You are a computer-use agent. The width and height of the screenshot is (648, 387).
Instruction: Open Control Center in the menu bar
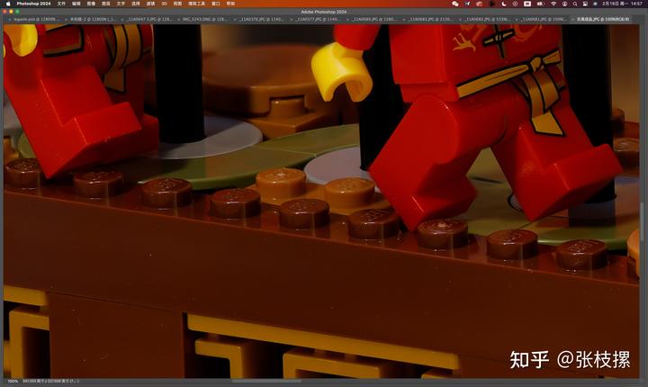coord(585,4)
